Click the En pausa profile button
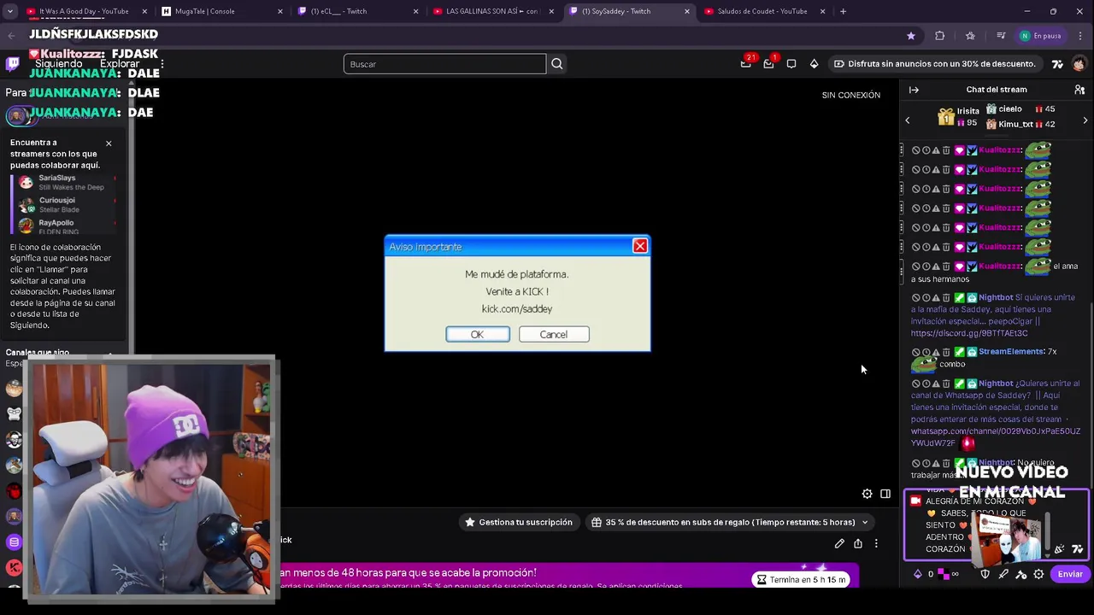This screenshot has height=615, width=1094. [x=1040, y=36]
